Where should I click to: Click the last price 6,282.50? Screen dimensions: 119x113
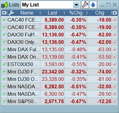(x=54, y=87)
